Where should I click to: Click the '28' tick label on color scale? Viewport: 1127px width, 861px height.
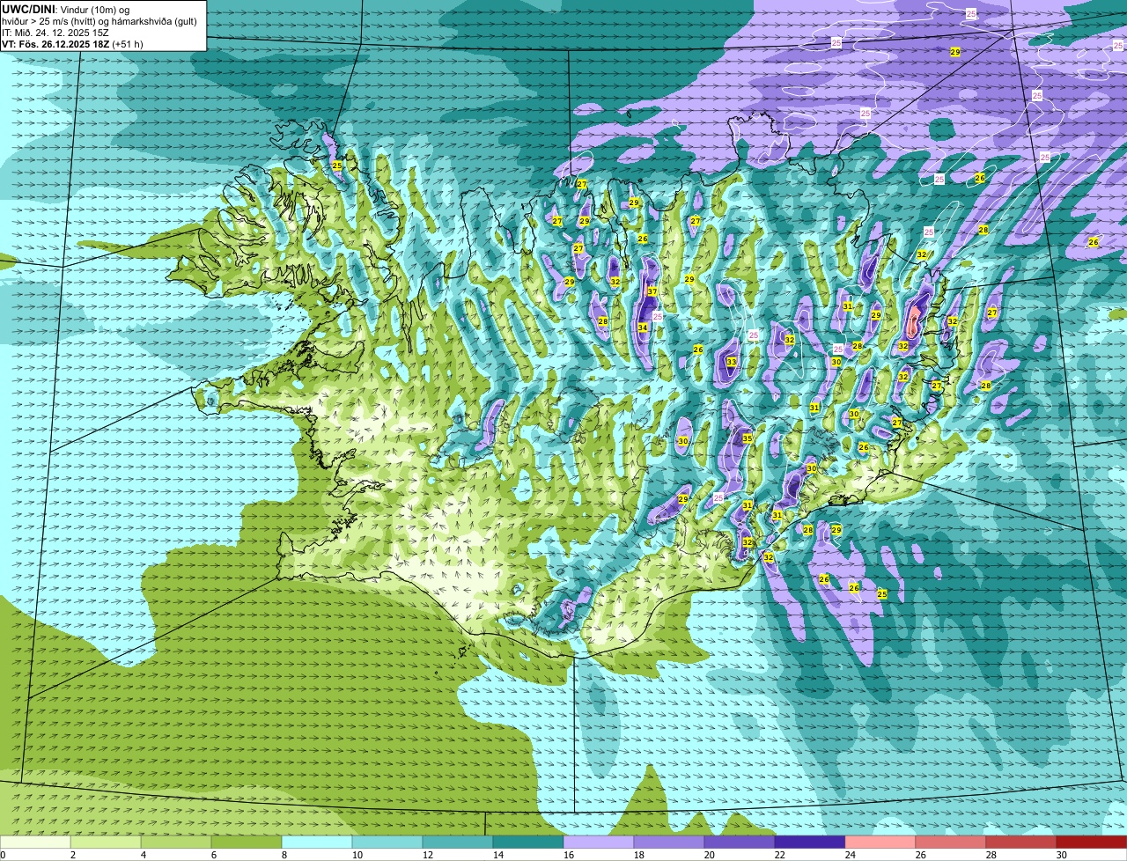tap(991, 855)
